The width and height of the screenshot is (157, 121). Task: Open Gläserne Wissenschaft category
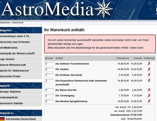pyautogui.click(x=21, y=65)
